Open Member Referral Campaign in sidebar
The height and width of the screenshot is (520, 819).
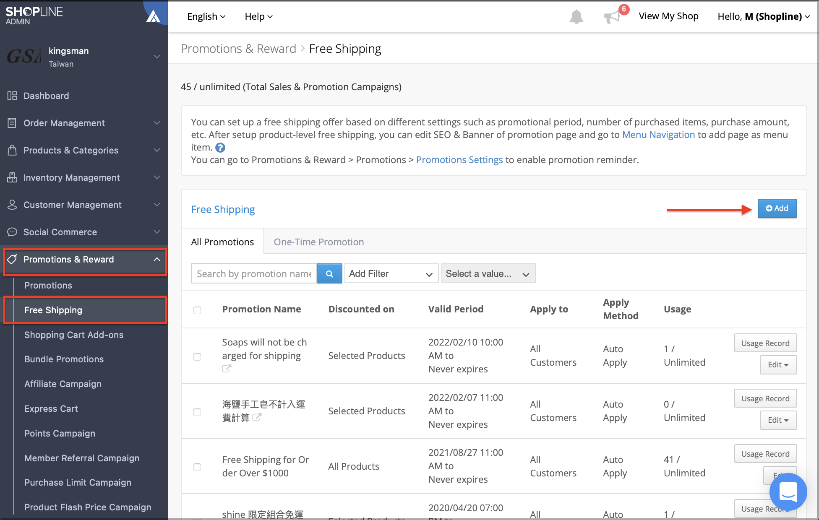[x=82, y=458]
